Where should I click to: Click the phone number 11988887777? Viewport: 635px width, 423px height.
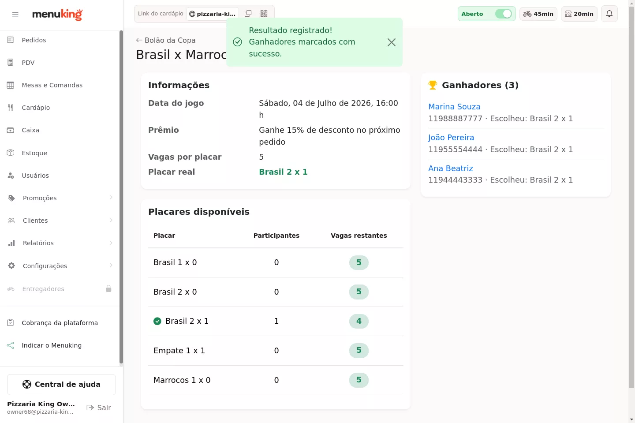coord(456,119)
